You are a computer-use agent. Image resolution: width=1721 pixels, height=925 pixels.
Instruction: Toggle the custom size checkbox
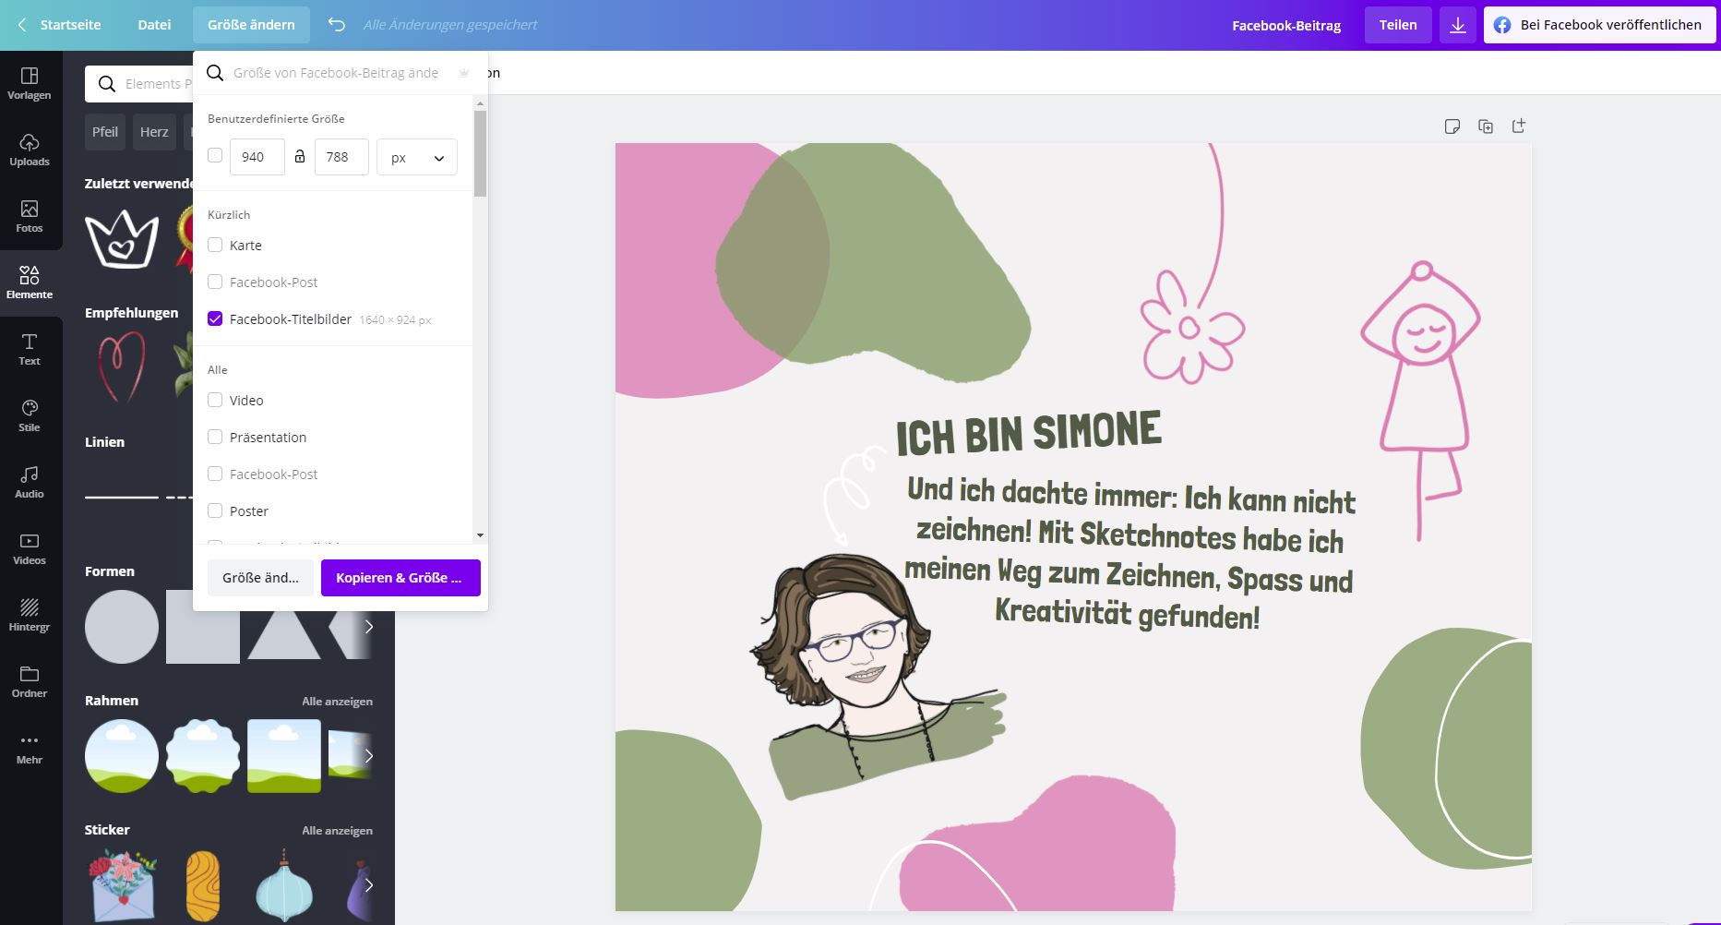pos(215,155)
